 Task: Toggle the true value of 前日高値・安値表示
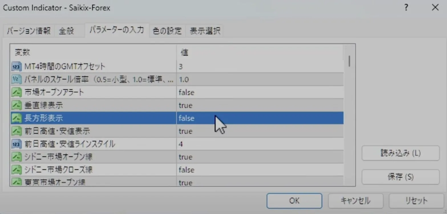[x=185, y=131]
